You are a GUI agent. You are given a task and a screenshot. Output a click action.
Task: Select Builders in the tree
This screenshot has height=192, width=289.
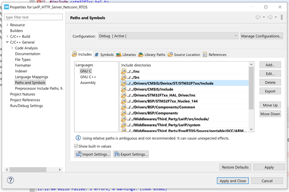click(x=16, y=31)
